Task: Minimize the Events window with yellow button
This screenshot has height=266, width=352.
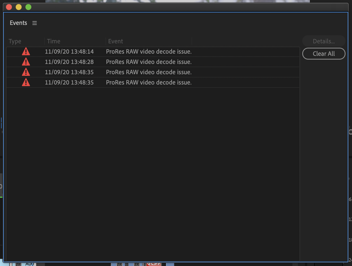Action: point(19,7)
